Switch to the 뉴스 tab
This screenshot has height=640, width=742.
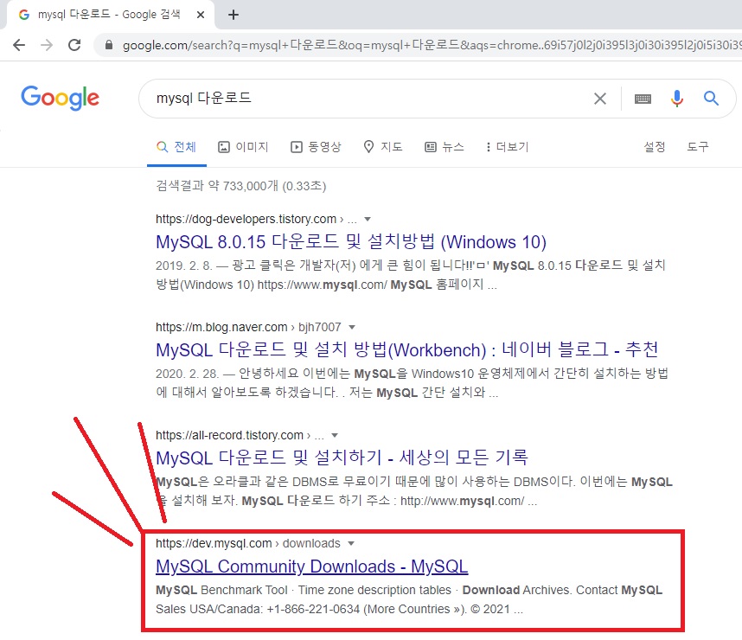pos(445,147)
